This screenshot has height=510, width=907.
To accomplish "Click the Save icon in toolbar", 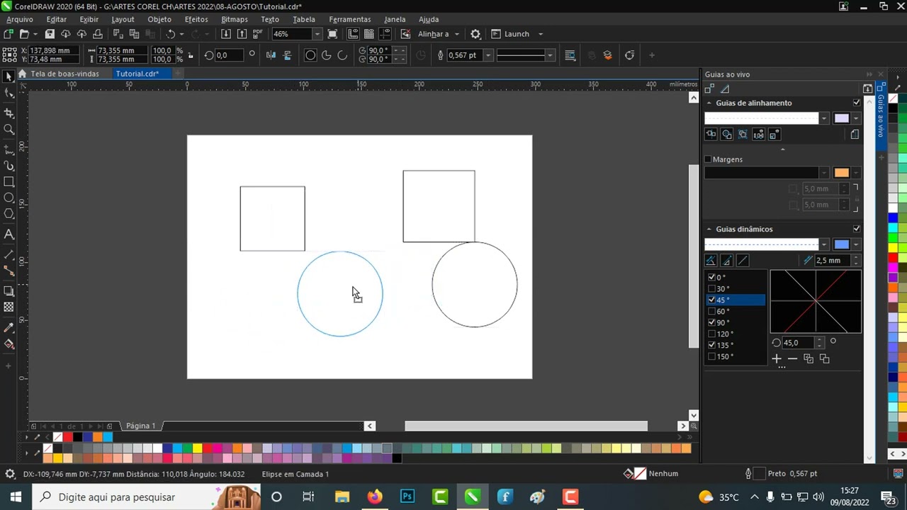I will tap(50, 34).
